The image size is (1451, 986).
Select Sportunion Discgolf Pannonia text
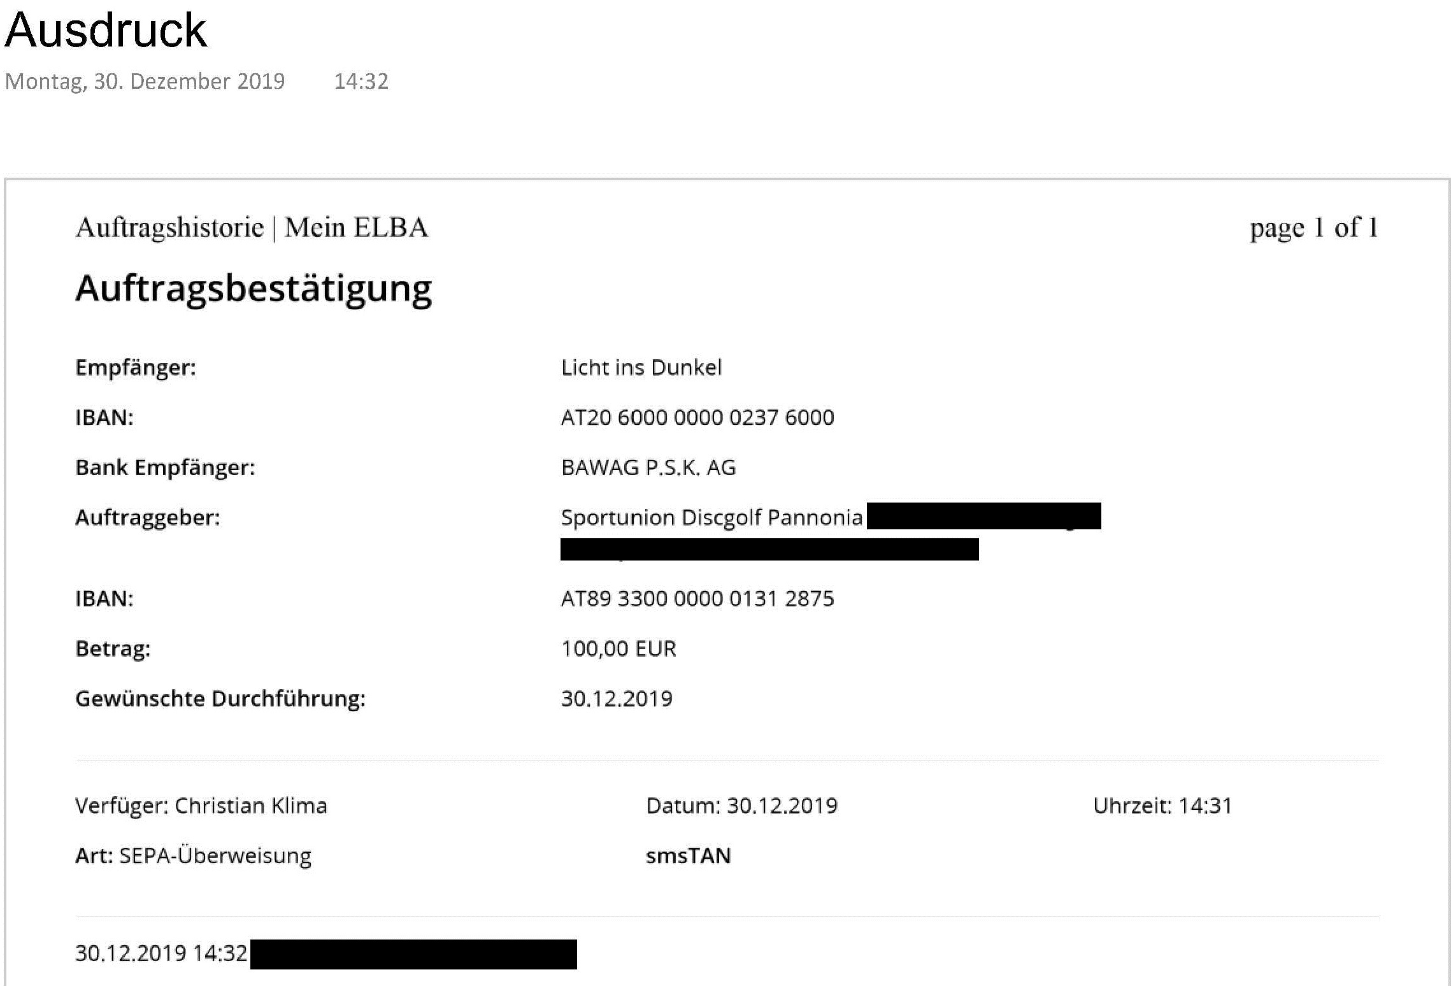point(711,517)
